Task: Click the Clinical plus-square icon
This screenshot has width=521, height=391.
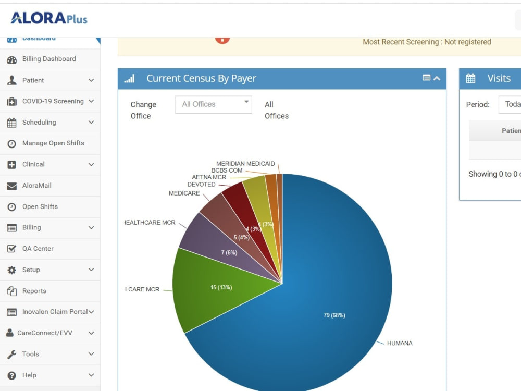Action: click(x=11, y=165)
